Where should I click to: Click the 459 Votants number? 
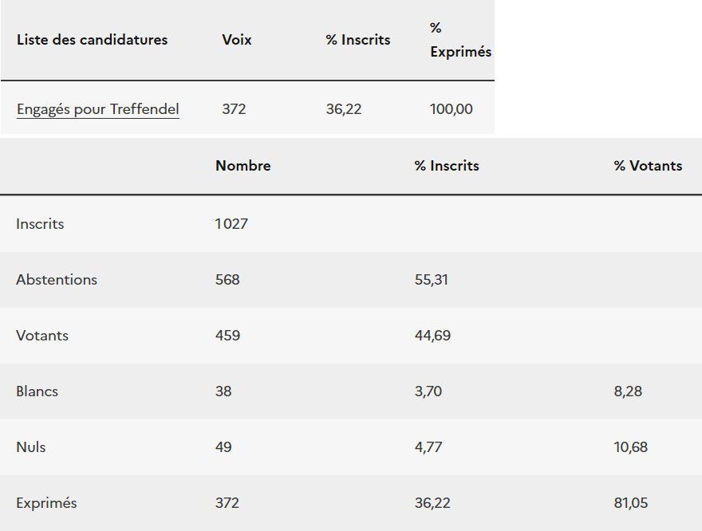pyautogui.click(x=227, y=336)
